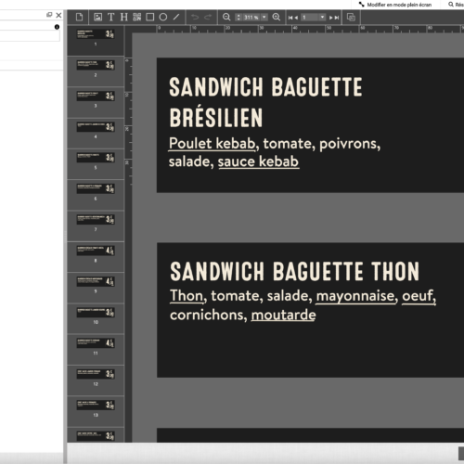Click the page number field showing 1

point(310,18)
